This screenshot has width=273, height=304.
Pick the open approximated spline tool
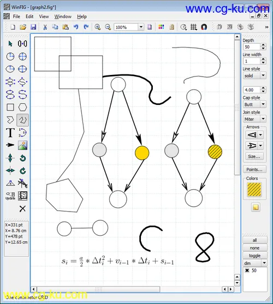[x=22, y=82]
